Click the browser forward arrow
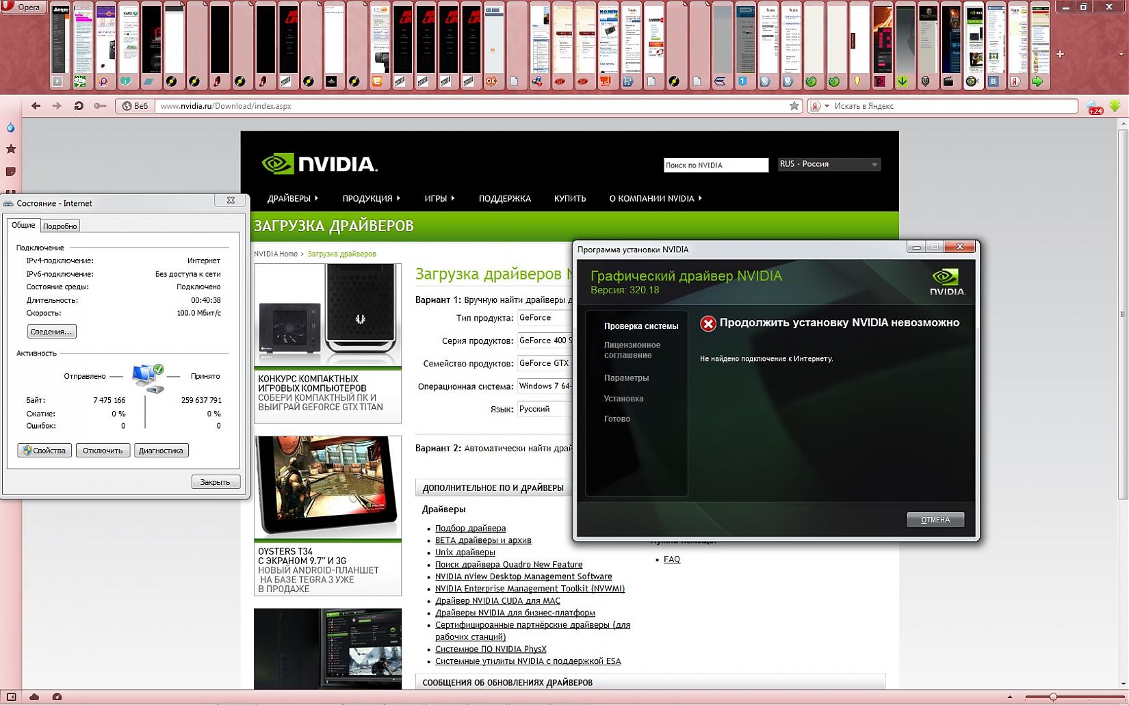 tap(57, 106)
